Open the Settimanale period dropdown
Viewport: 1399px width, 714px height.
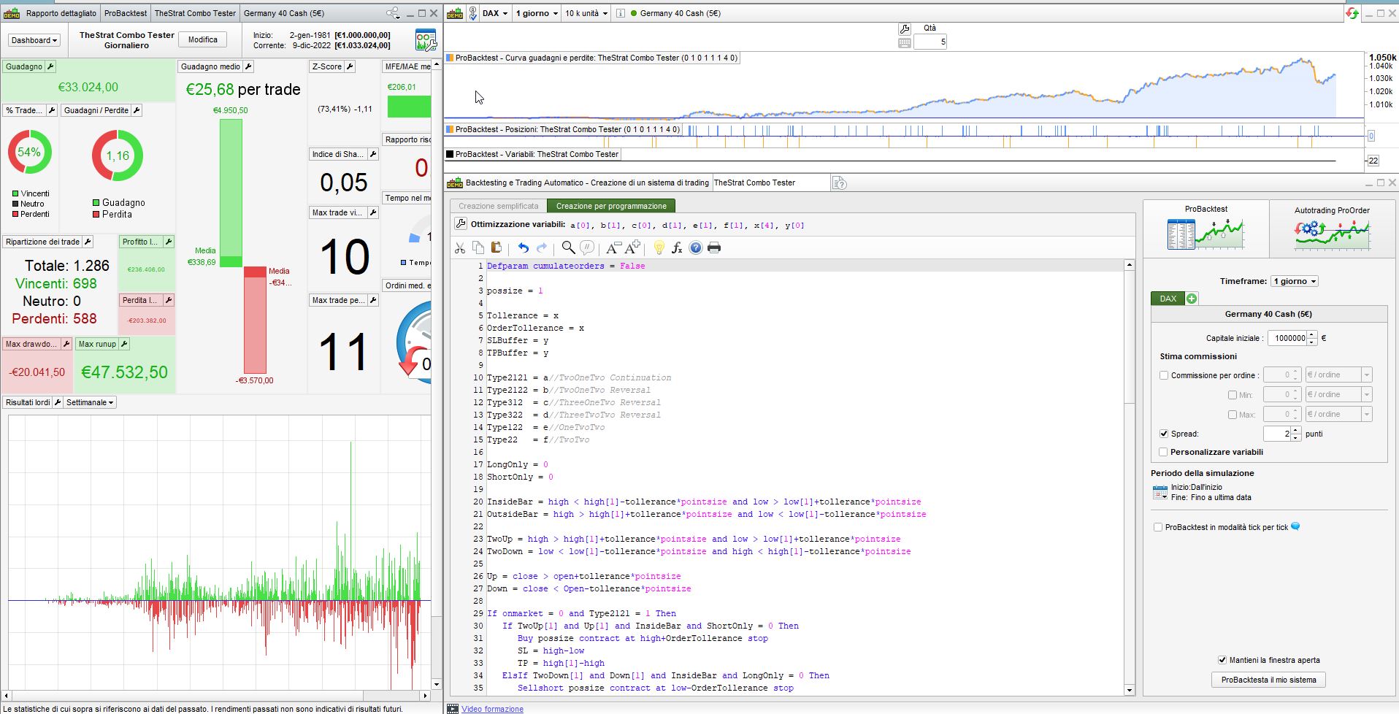(90, 402)
